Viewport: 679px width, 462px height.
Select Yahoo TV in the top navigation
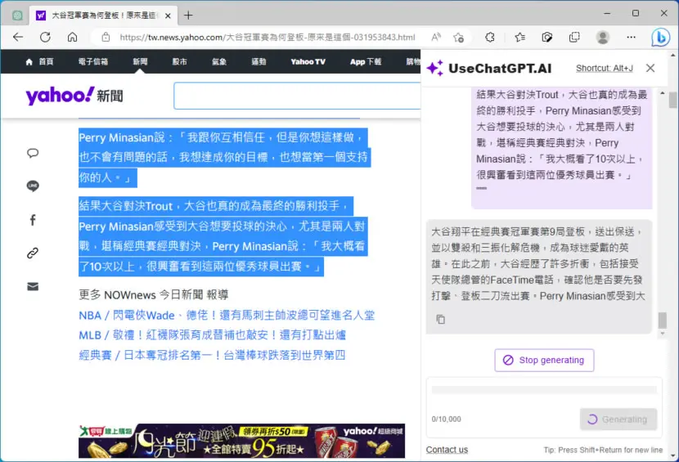point(308,61)
